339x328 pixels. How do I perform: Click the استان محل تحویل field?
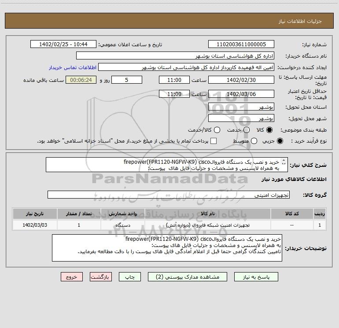coord(241,107)
